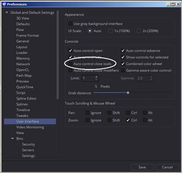Select the Network settings page
Image resolution: width=182 pixels, height=173 pixels.
click(x=23, y=64)
